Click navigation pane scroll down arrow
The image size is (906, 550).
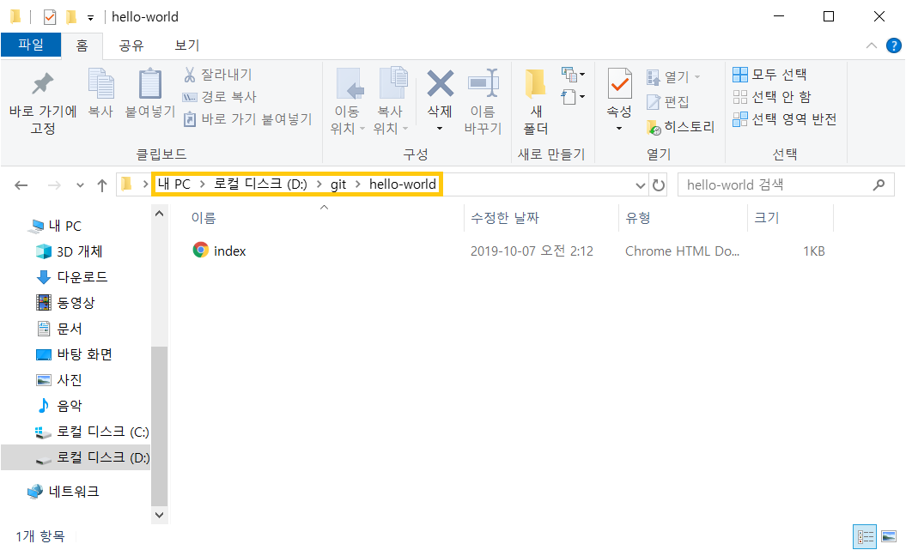[160, 515]
